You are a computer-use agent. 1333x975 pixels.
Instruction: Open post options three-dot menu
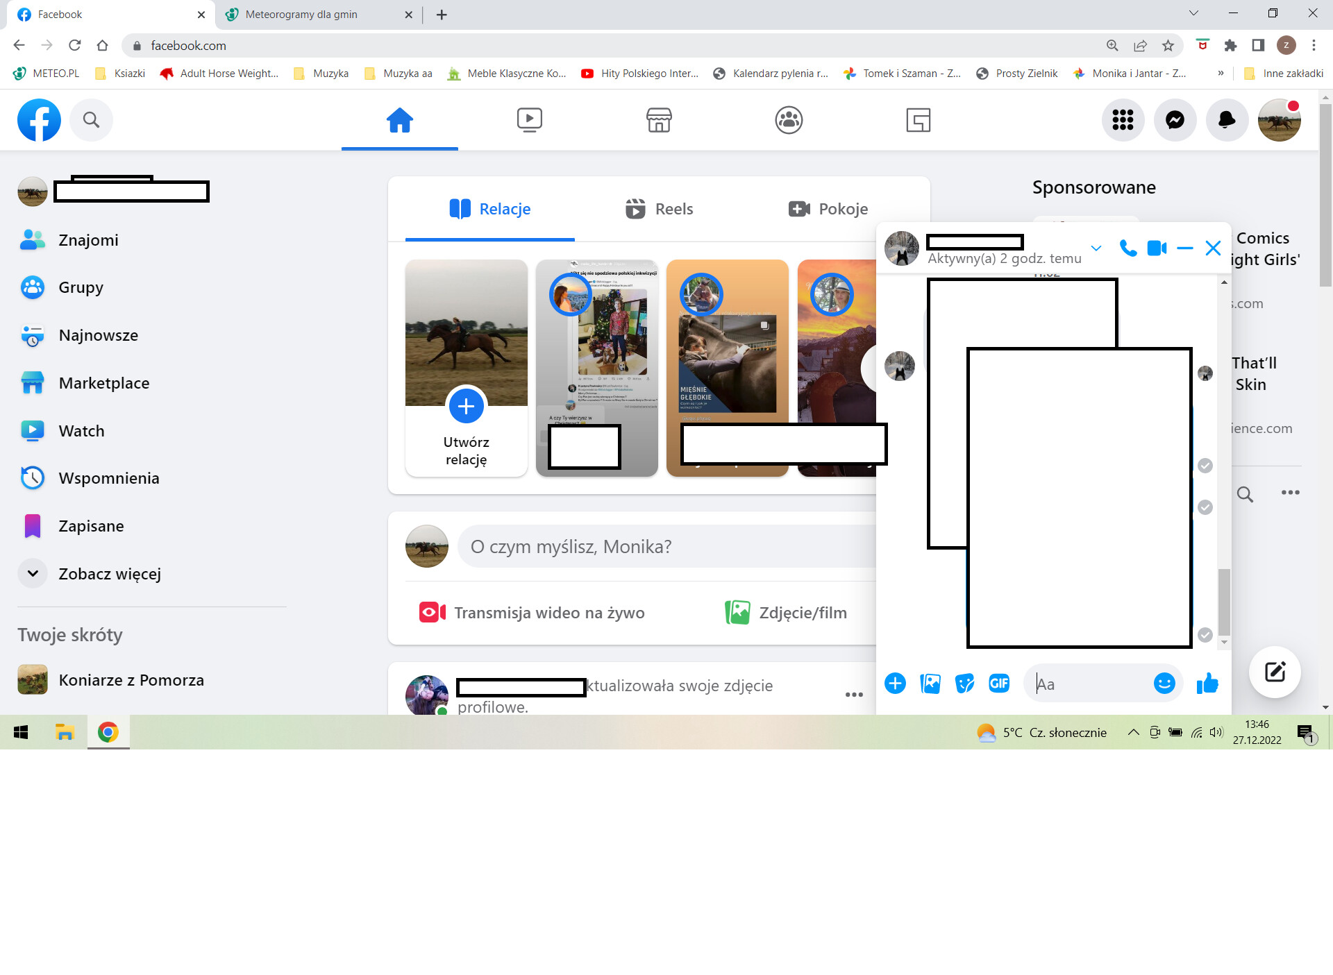point(854,695)
